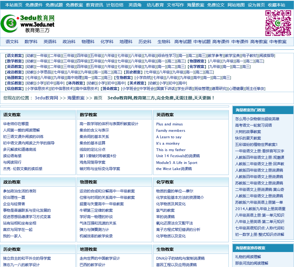
Task: Click 海量教案热门教案 sidebar header
Action: point(251,110)
